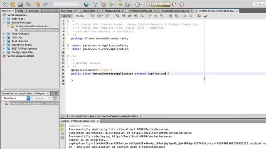Viewport: 266px width, 149px height.
Task: Select the Services panel tab
Action: [x=33, y=11]
